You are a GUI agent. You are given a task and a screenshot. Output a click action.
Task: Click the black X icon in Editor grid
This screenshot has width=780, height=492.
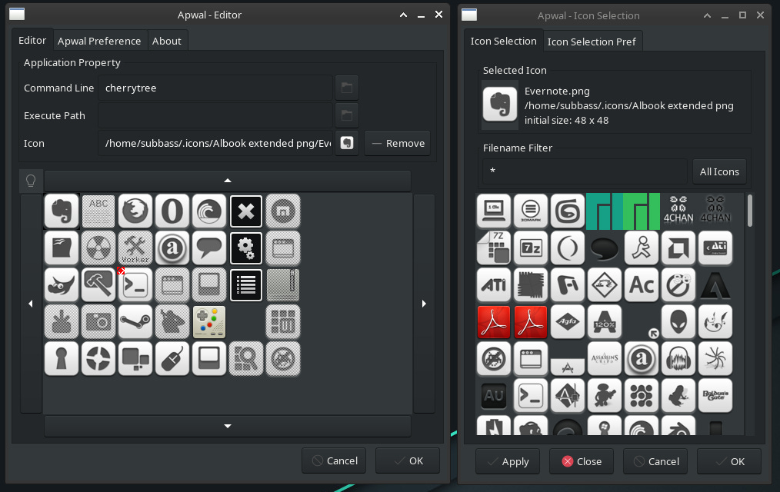click(246, 211)
